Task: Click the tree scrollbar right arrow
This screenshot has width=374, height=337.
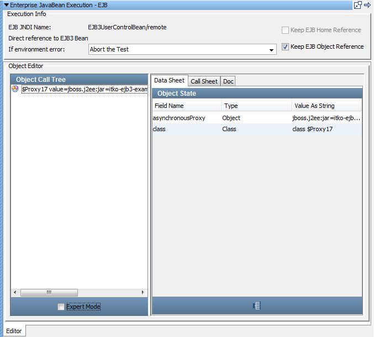Action: click(x=143, y=292)
